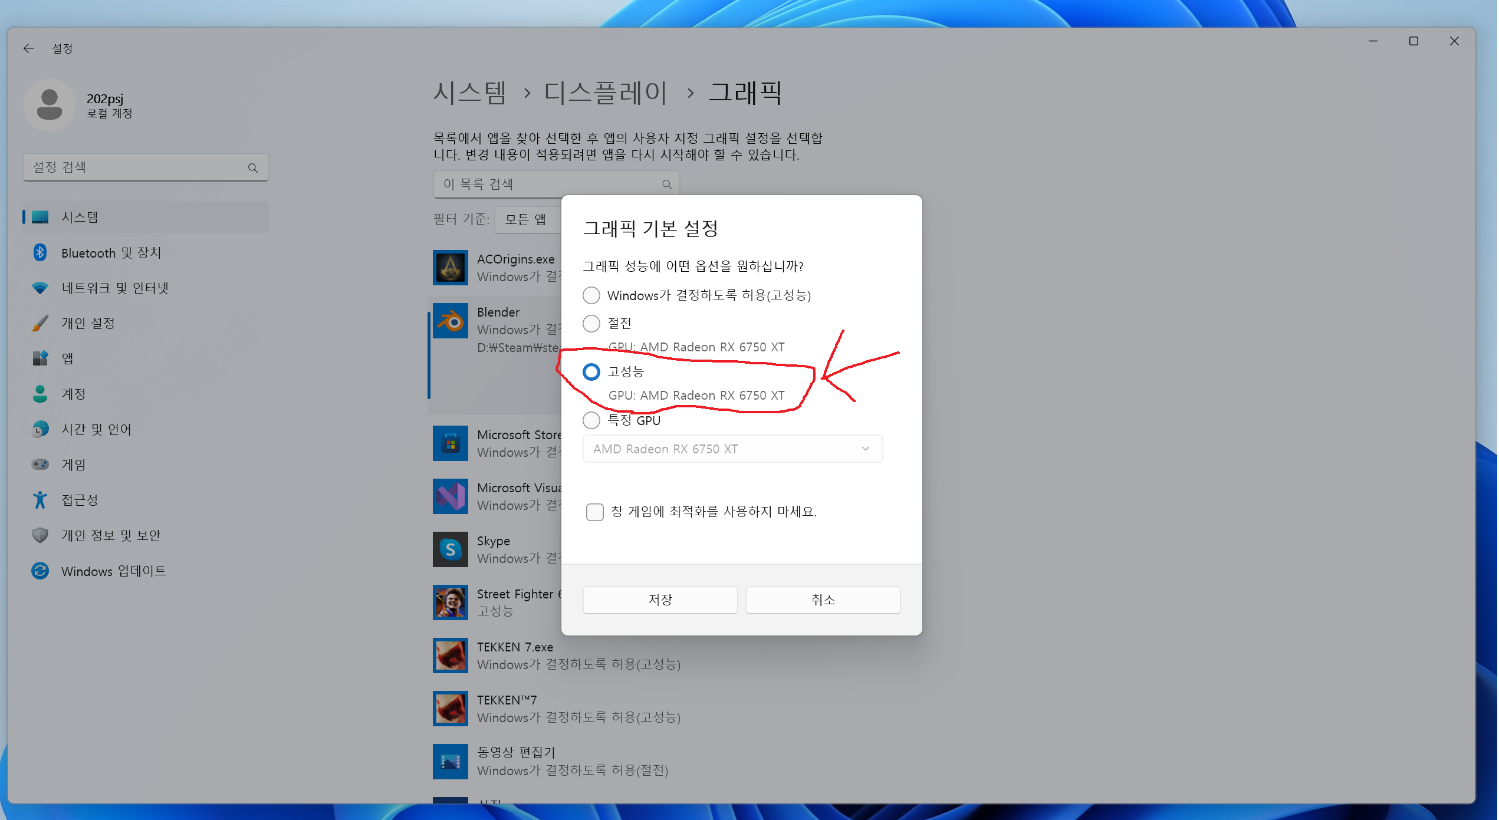Screen dimensions: 1499x820
Task: Open the AMD Radeon RX 6750 XT dropdown
Action: (732, 449)
